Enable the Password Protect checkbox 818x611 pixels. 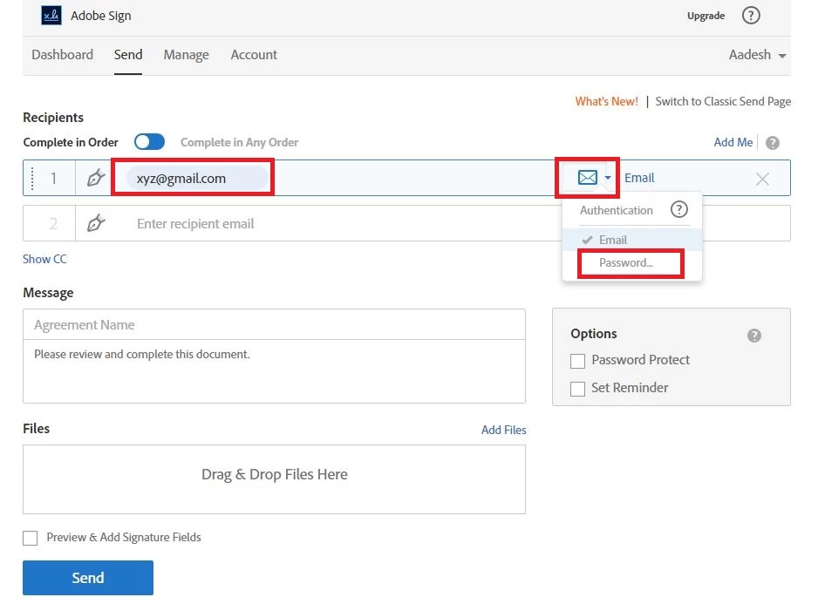(x=577, y=361)
